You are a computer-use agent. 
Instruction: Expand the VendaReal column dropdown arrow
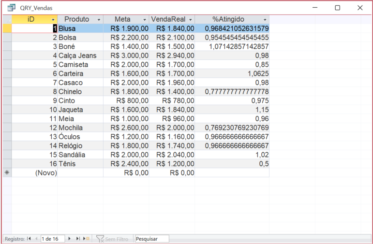point(191,19)
